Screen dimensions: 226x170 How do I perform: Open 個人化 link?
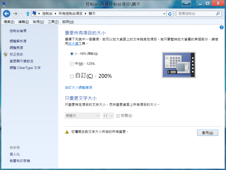15,154
